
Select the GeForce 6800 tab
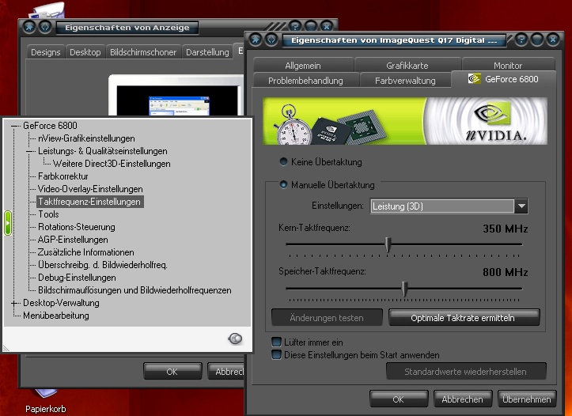503,79
